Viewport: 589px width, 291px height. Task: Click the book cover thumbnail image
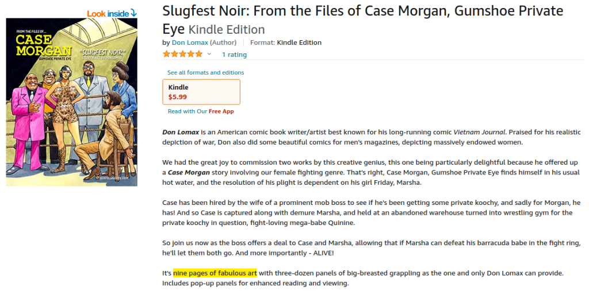(71, 102)
